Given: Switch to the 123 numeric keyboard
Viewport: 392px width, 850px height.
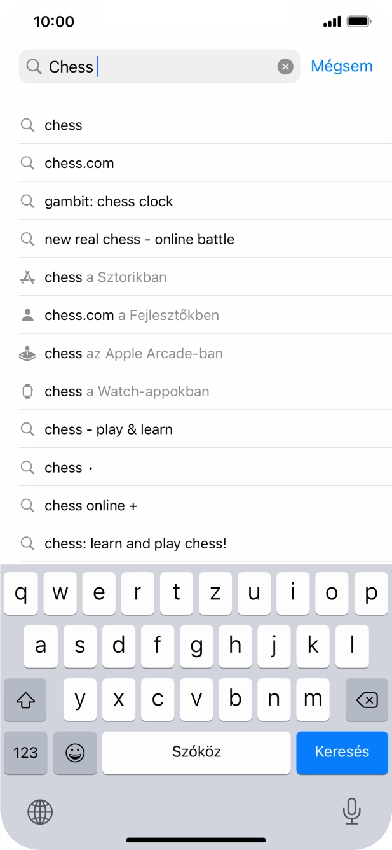Looking at the screenshot, I should (x=25, y=753).
